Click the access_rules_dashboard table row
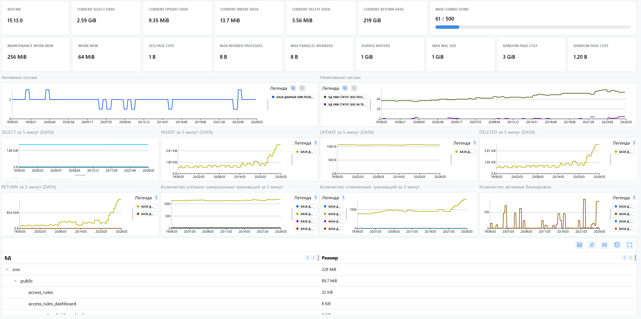The height and width of the screenshot is (319, 641). [52, 304]
